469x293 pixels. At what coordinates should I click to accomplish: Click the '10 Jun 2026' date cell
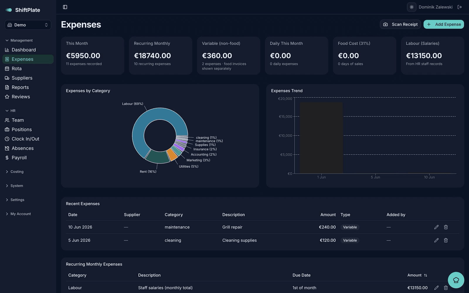click(x=80, y=227)
